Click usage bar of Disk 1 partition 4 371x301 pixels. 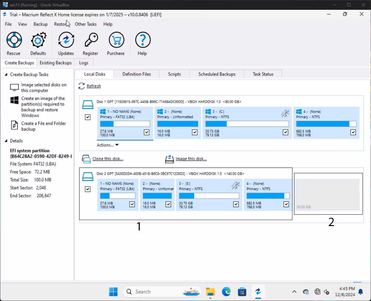coord(326,124)
